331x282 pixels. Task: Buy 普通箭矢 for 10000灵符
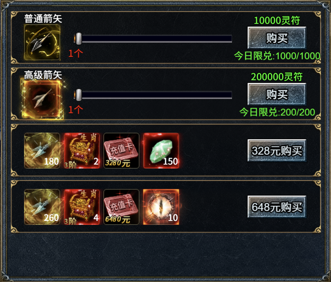pyautogui.click(x=277, y=38)
